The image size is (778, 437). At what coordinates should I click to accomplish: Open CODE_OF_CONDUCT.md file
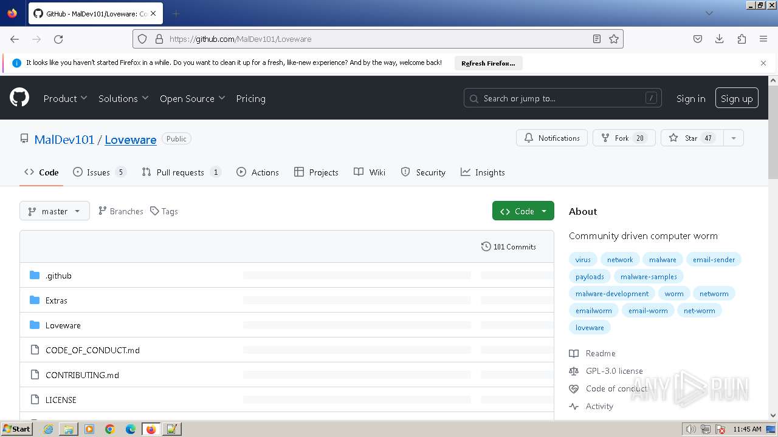click(x=92, y=350)
